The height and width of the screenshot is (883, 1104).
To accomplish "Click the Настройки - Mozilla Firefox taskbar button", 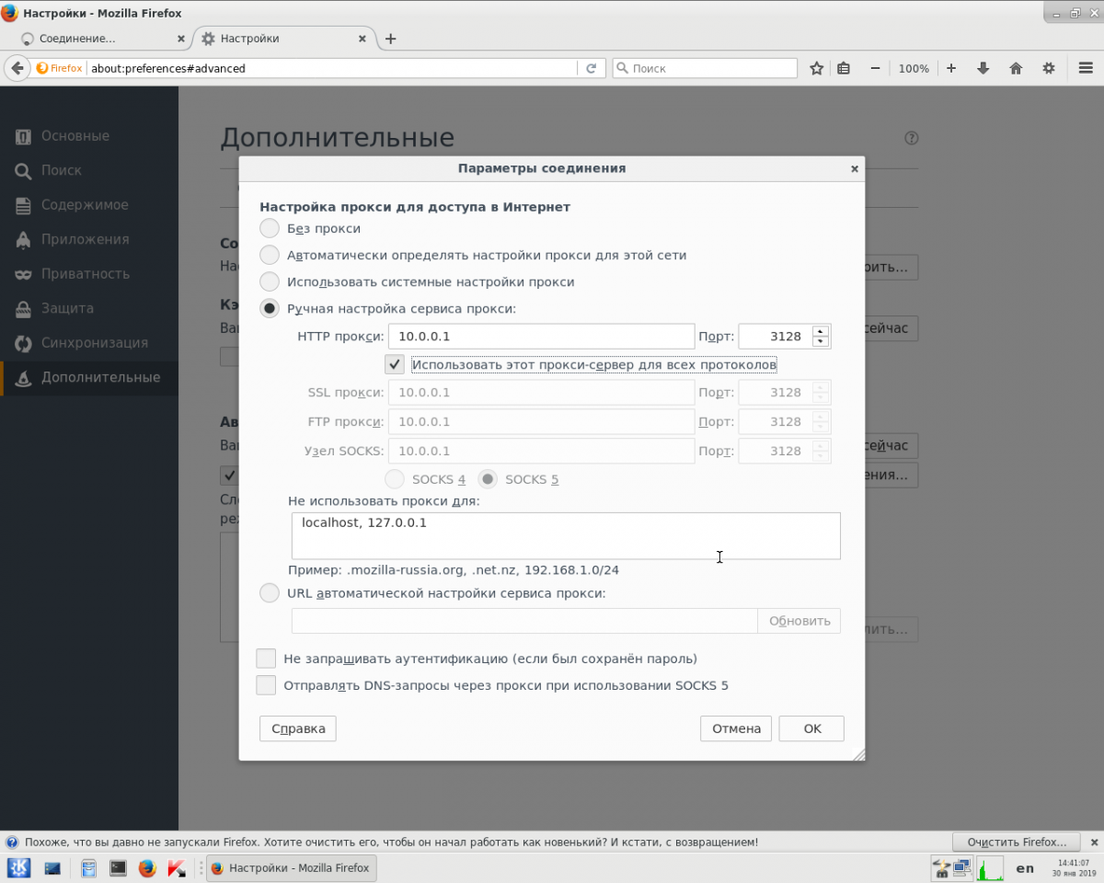I will point(291,867).
